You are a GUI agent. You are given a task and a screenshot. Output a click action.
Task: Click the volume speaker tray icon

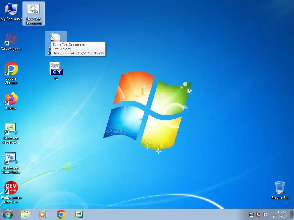pyautogui.click(x=265, y=215)
